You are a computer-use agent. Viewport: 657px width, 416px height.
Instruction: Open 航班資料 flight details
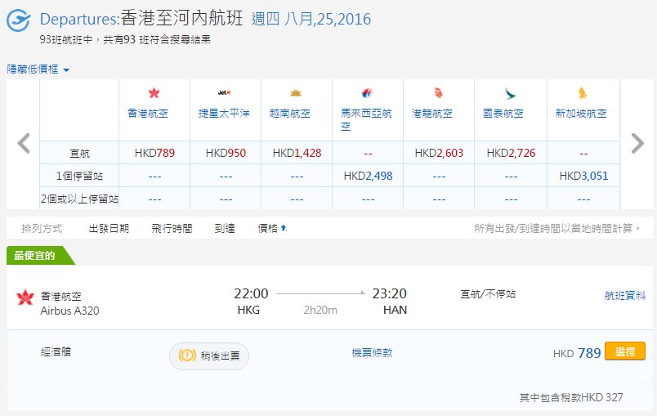pos(625,296)
